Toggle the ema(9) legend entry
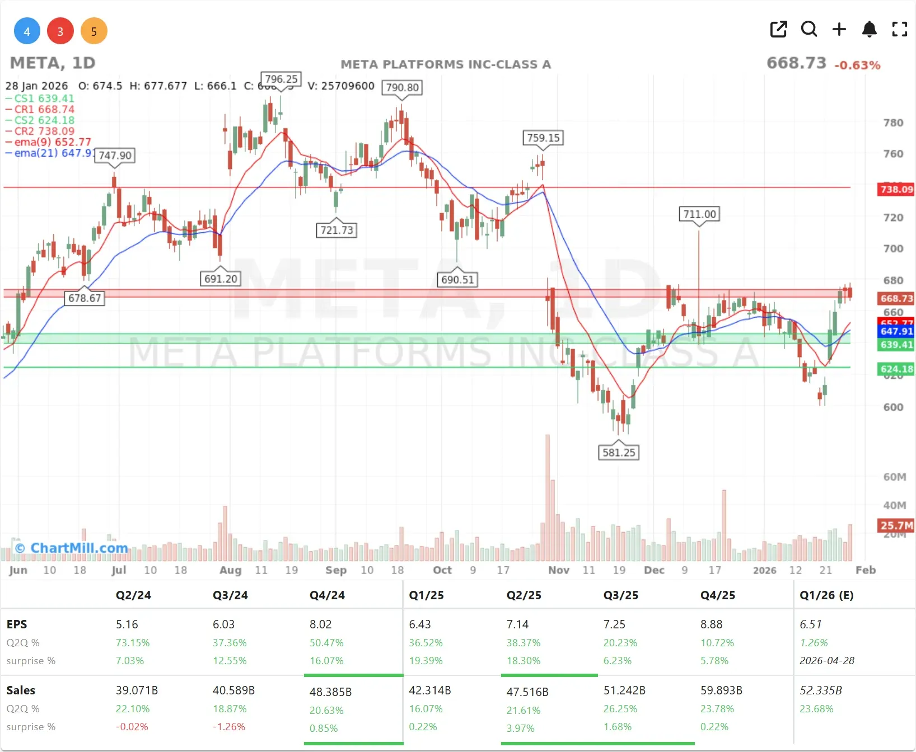The image size is (916, 752). [52, 142]
